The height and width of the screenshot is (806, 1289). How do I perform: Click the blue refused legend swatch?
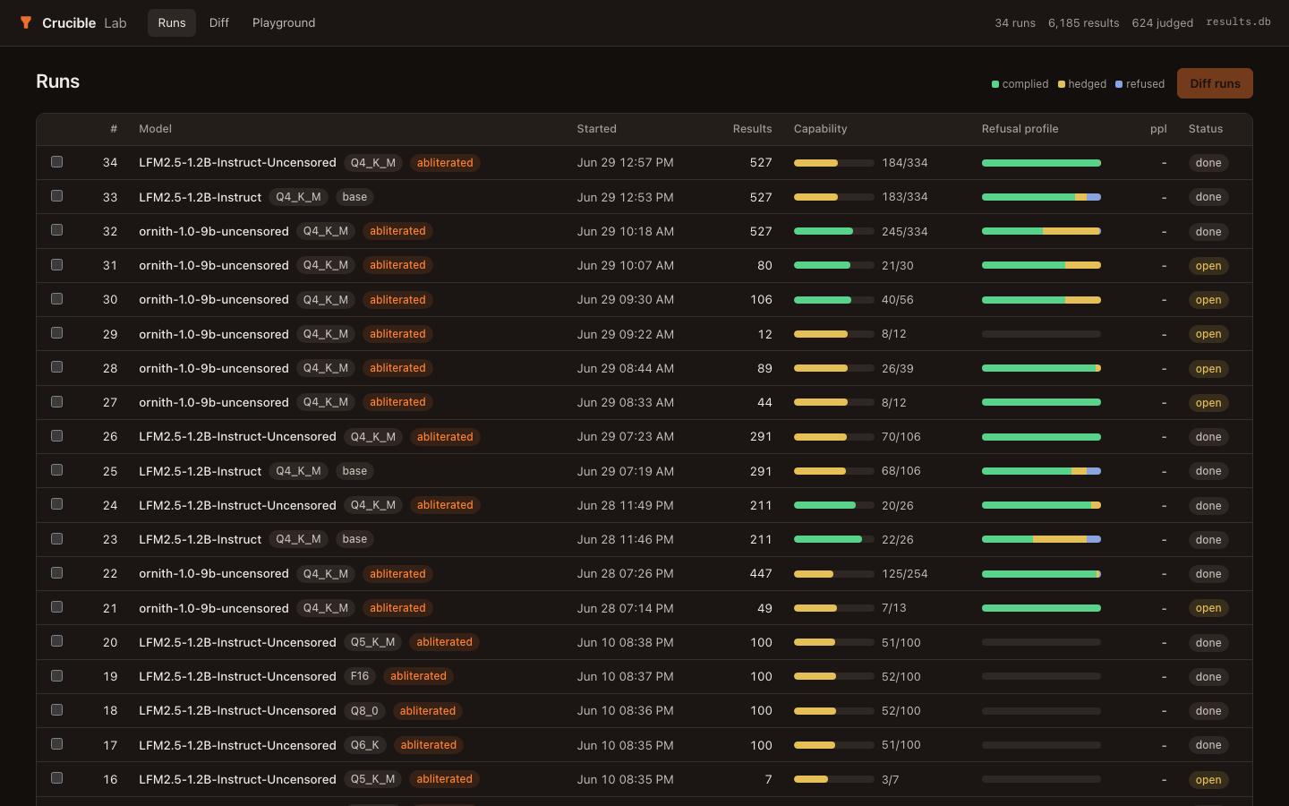1119,84
